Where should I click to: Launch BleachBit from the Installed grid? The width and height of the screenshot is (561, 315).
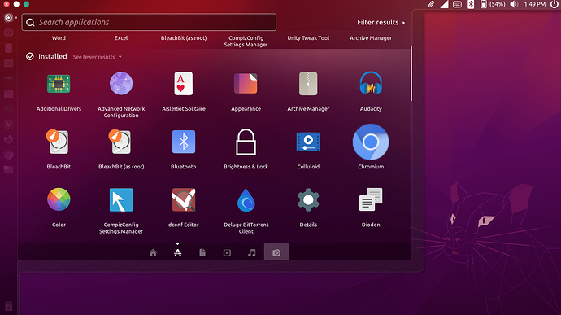(x=59, y=142)
